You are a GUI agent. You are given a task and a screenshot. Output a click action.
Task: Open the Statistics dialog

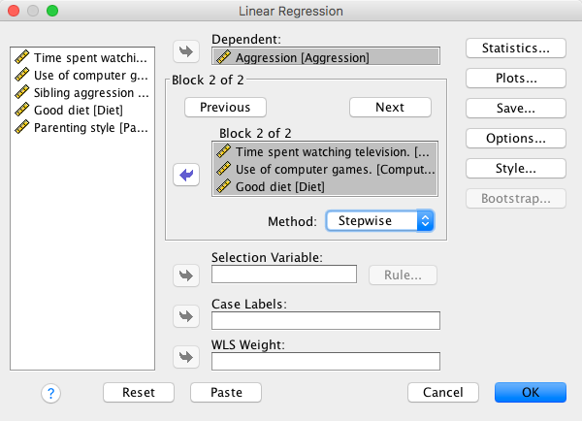pos(516,48)
